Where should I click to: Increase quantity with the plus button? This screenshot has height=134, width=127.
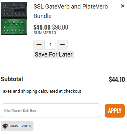click(x=62, y=45)
